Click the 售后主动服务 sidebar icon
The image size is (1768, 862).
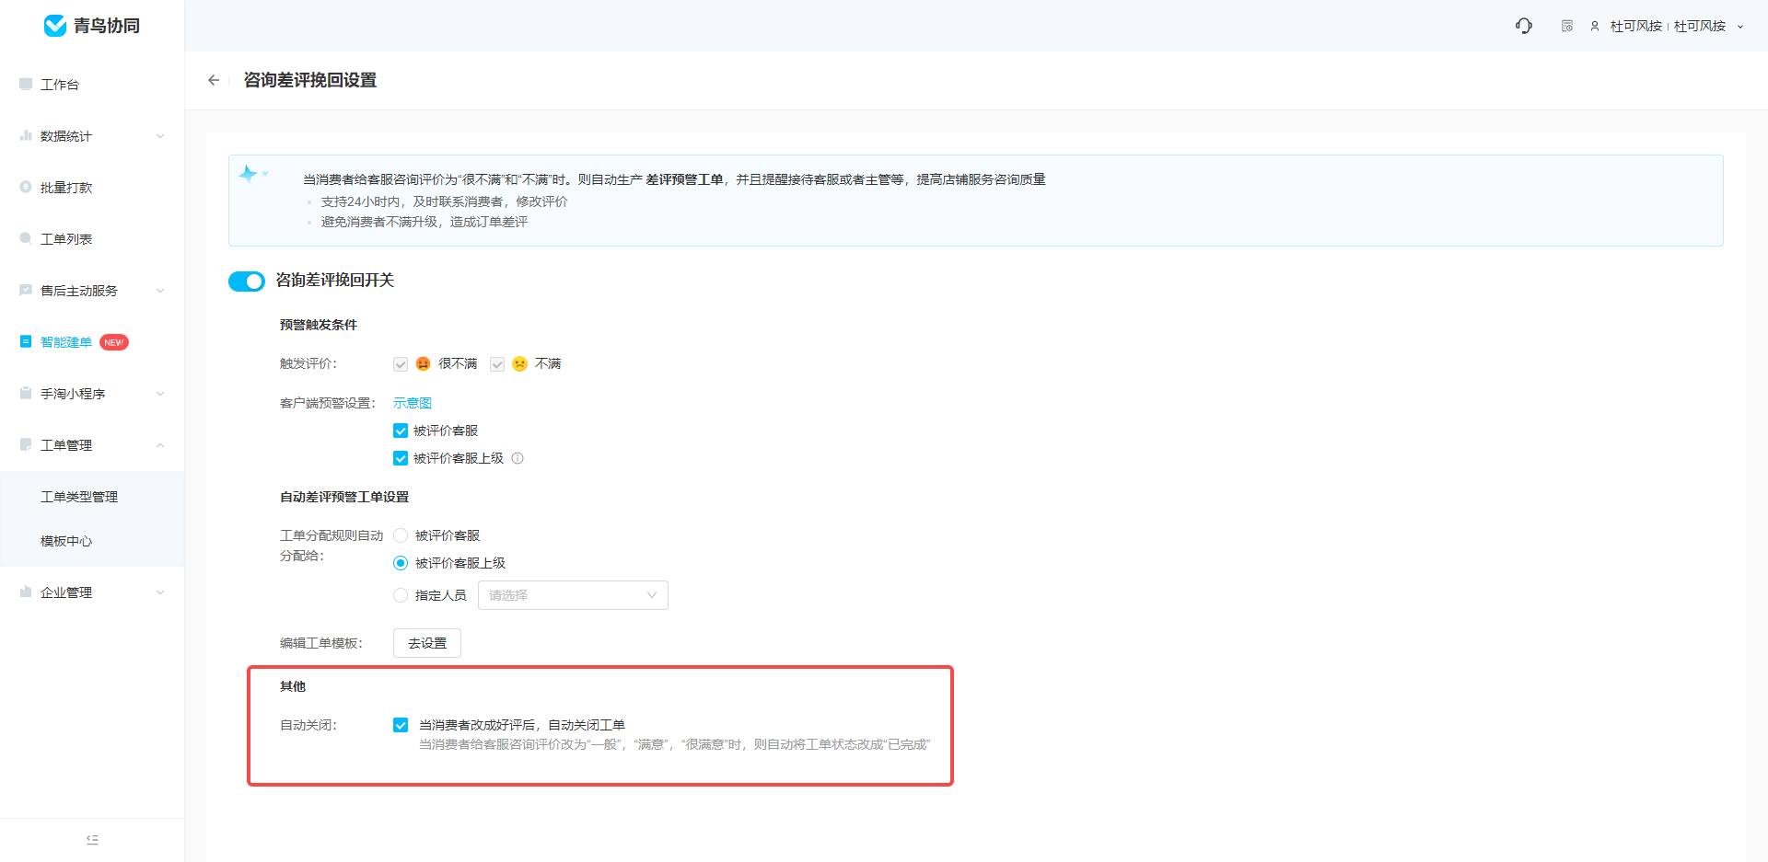26,290
